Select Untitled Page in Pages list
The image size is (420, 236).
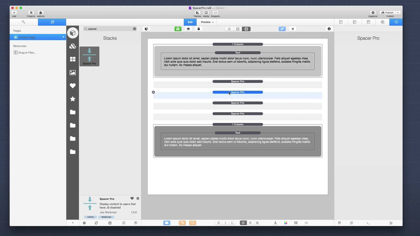pyautogui.click(x=38, y=37)
